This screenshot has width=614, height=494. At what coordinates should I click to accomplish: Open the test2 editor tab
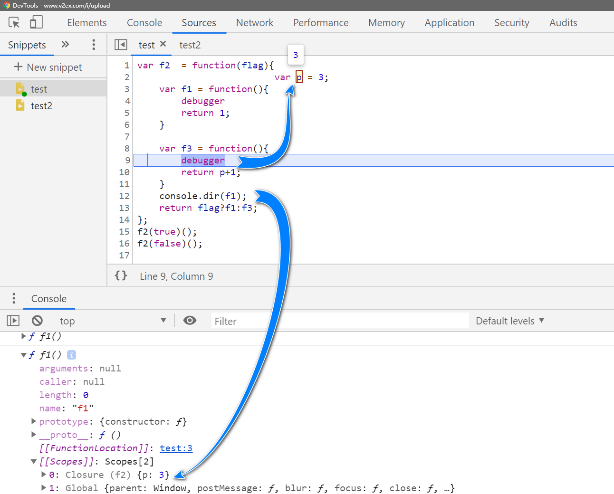click(190, 45)
